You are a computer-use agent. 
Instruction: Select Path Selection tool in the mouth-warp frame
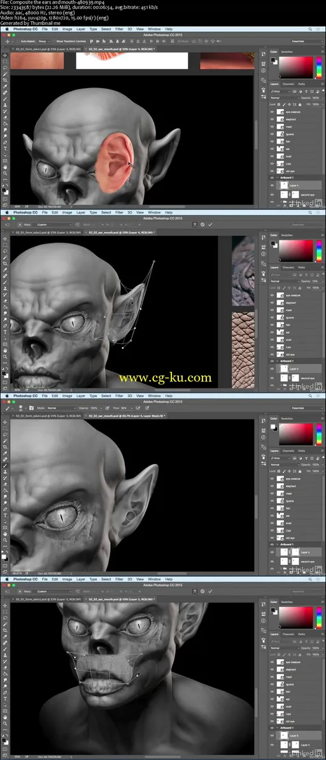click(5, 705)
